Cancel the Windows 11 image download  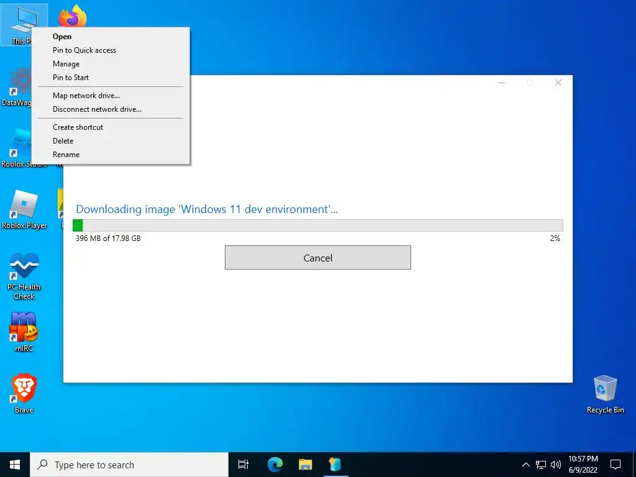[318, 258]
